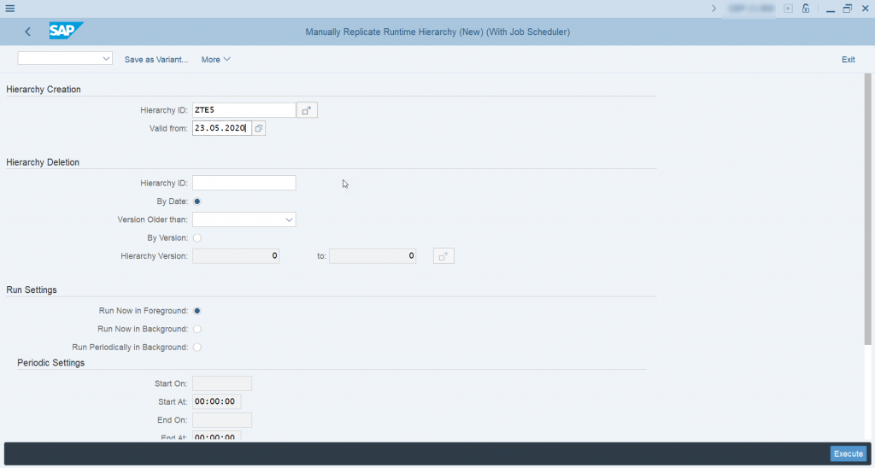Click the Hierarchy Deletion section heading
The height and width of the screenshot is (468, 875).
click(x=43, y=162)
